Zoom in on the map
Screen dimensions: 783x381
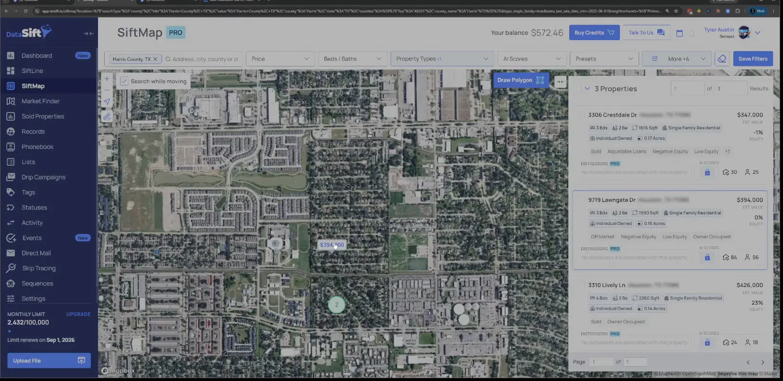pyautogui.click(x=107, y=79)
